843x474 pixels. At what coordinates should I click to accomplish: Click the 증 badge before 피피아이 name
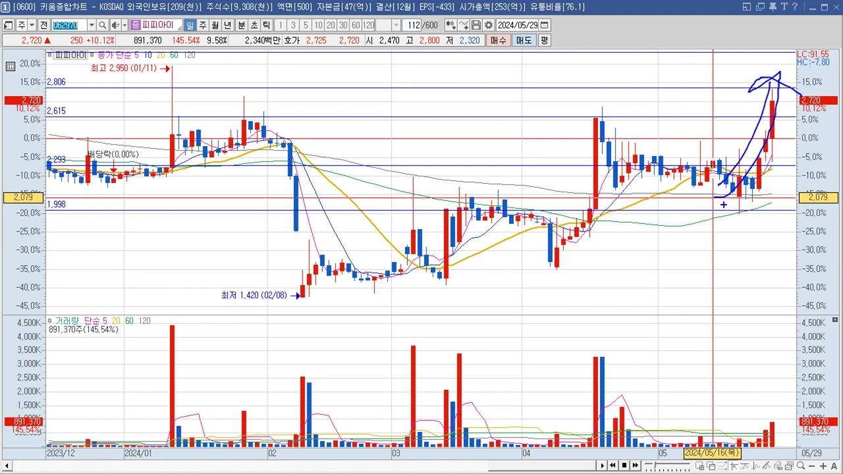point(135,25)
